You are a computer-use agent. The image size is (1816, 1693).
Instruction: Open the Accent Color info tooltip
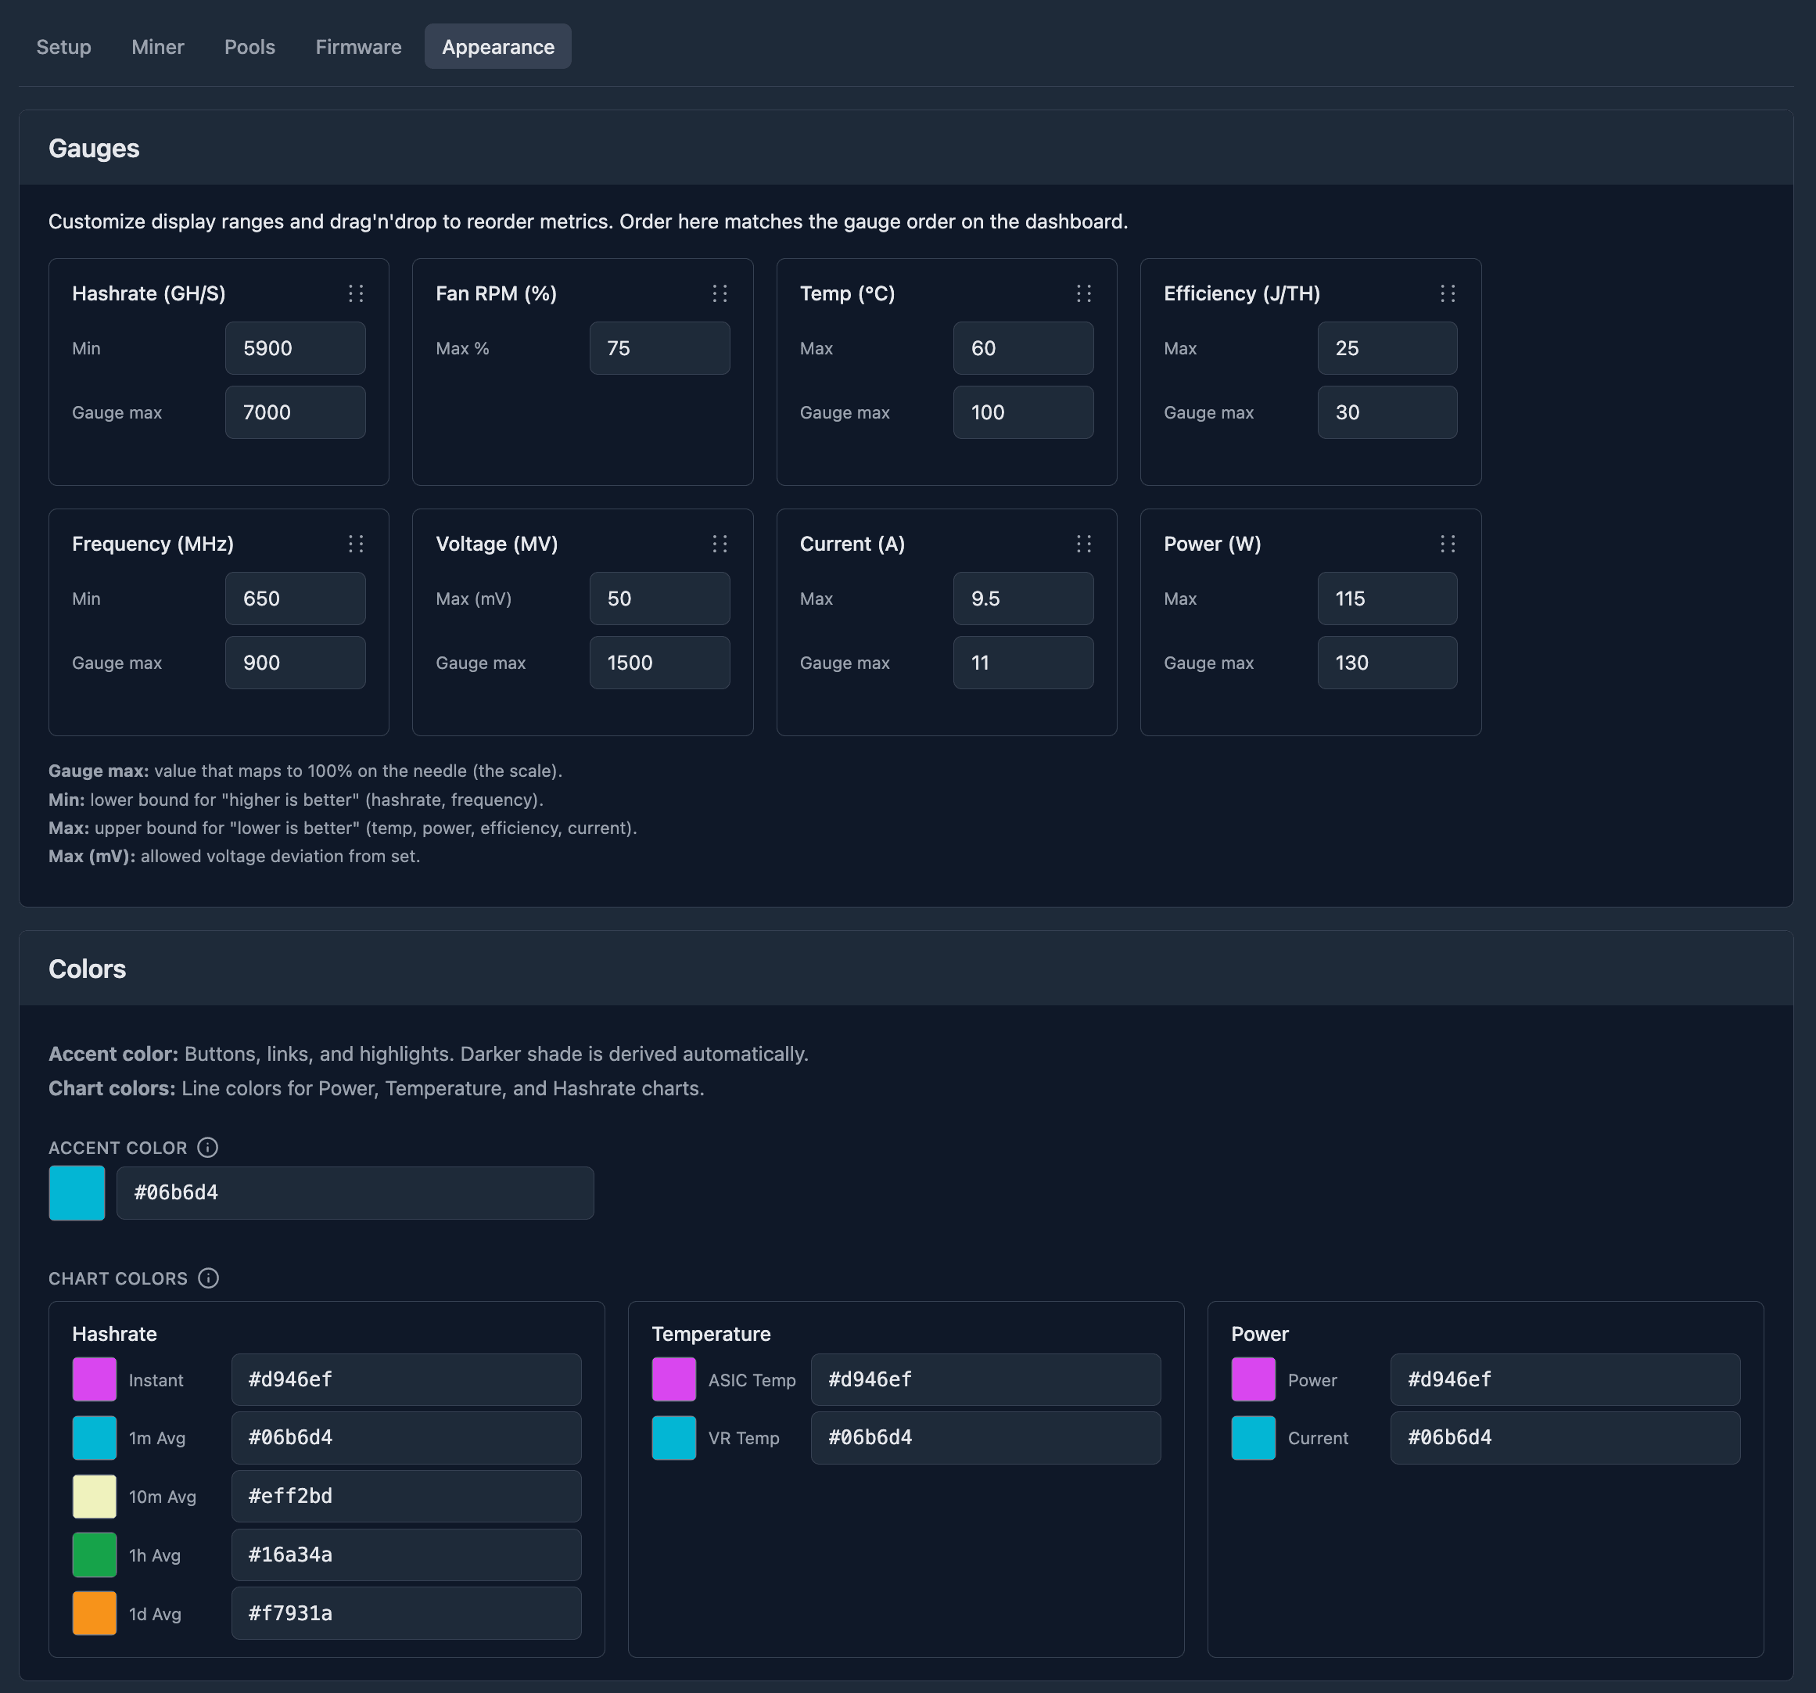tap(207, 1148)
